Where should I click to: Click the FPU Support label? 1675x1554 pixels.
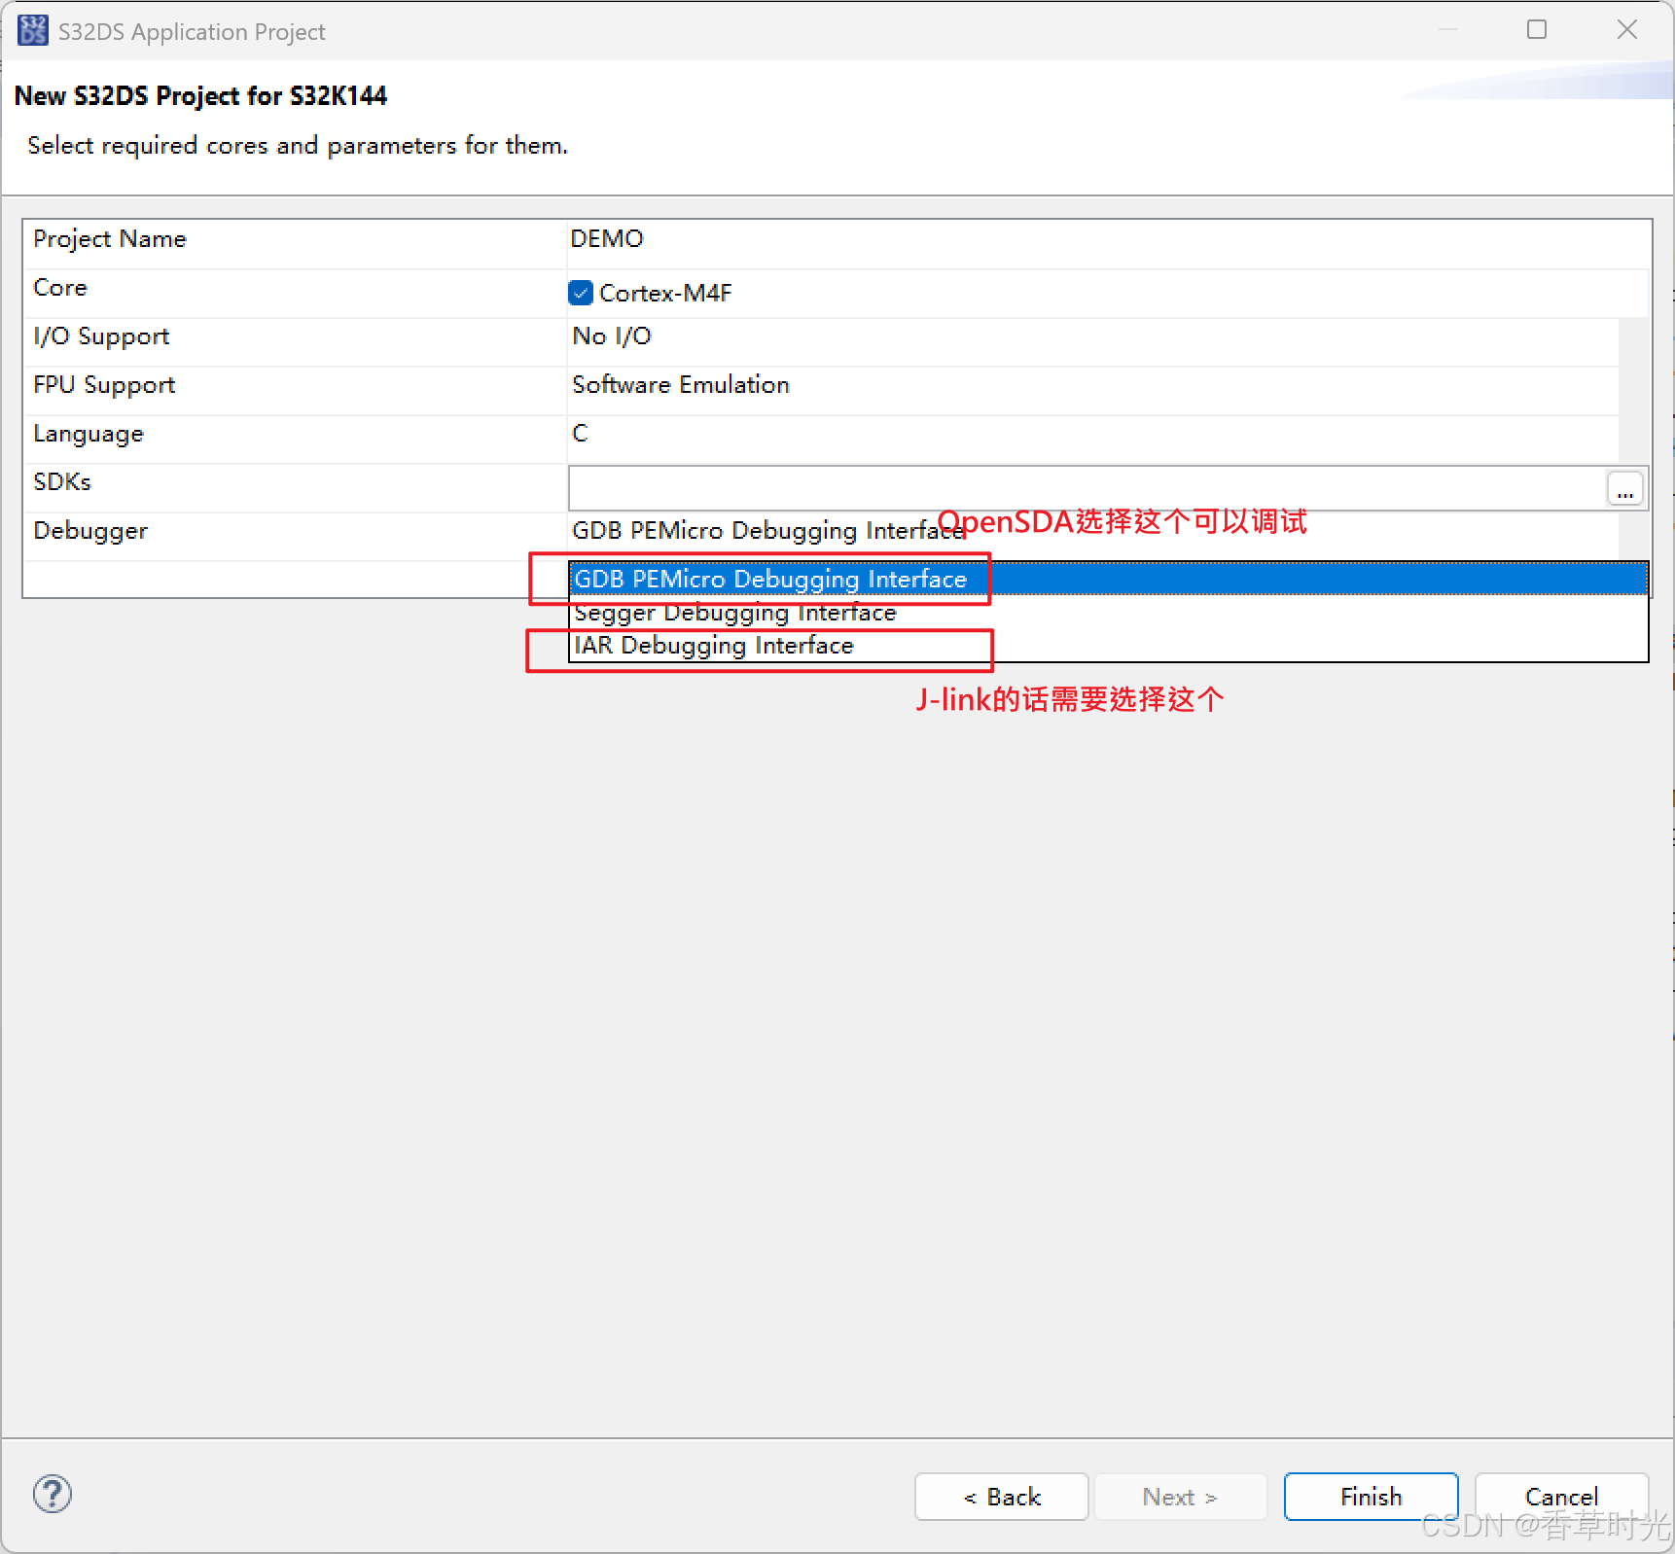point(104,385)
